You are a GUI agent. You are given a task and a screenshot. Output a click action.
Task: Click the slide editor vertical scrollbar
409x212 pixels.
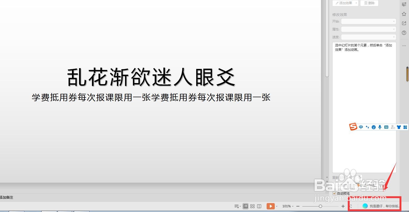pyautogui.click(x=327, y=38)
